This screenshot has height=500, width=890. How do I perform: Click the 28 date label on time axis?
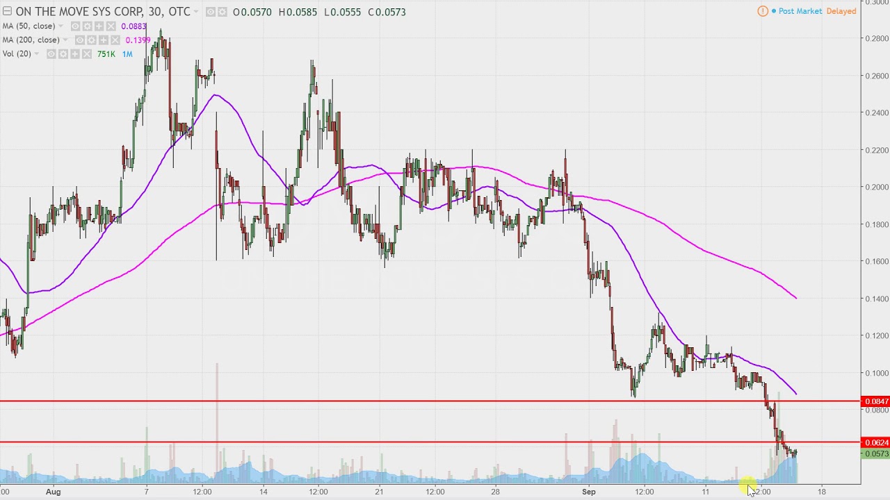[495, 492]
